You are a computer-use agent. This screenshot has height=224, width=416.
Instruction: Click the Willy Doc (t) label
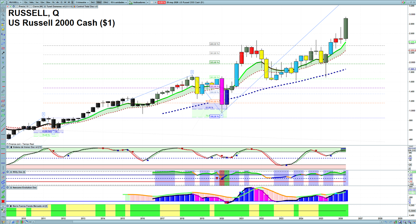[x=19, y=172]
